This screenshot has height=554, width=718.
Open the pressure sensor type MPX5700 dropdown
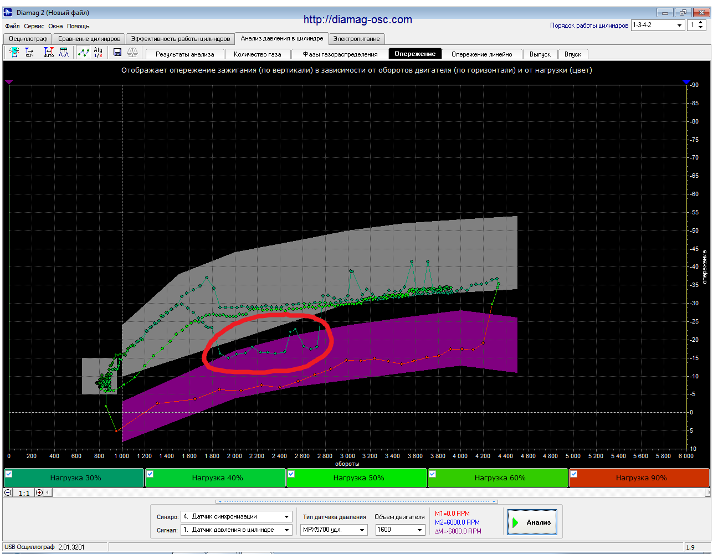click(x=334, y=530)
